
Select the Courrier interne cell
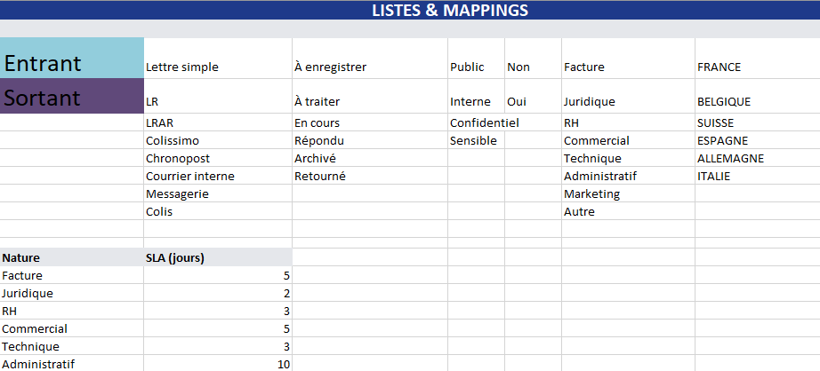click(217, 177)
